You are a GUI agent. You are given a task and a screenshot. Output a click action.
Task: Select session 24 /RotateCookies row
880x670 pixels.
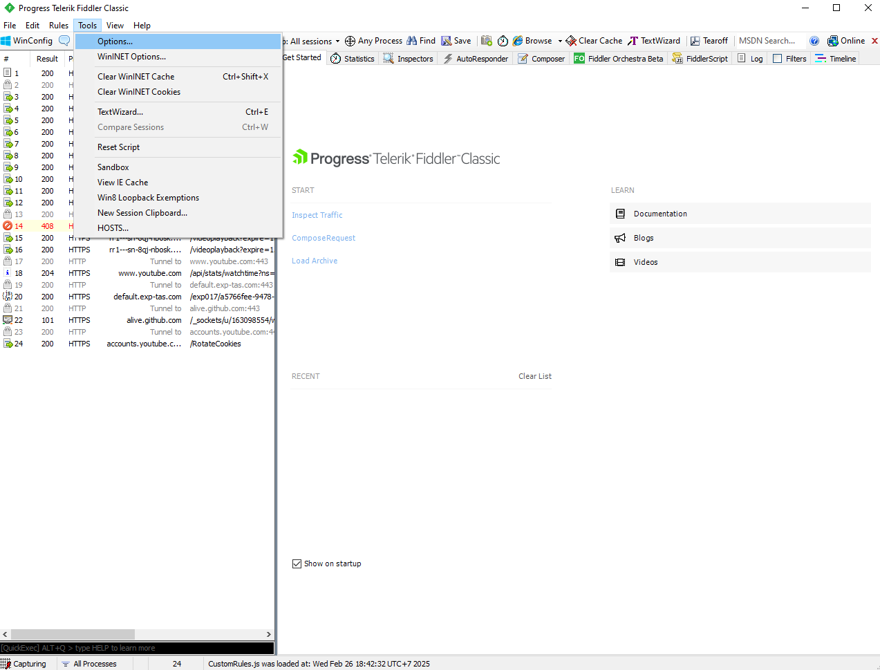138,344
